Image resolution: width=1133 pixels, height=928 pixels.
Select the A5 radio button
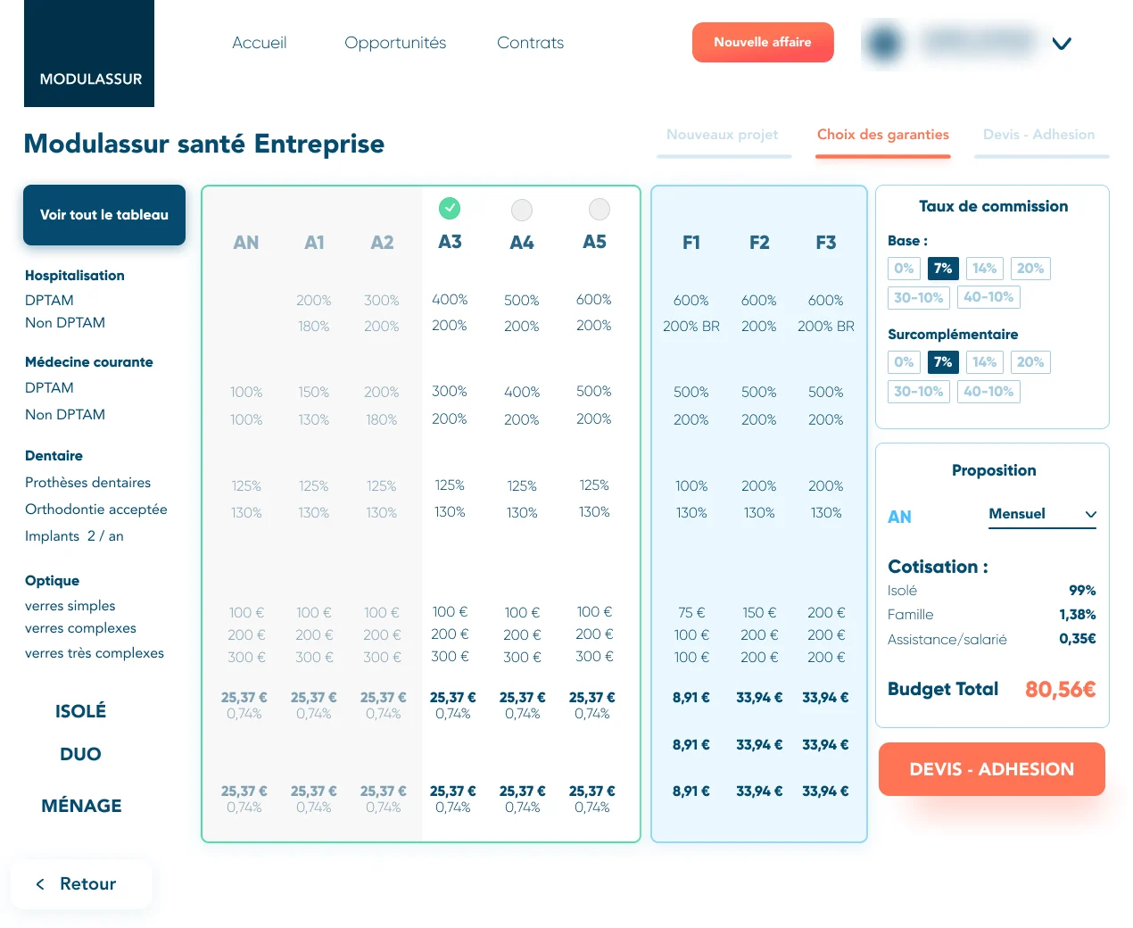click(x=600, y=209)
